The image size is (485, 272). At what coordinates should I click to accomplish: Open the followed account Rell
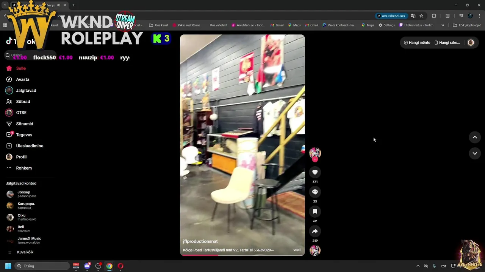click(19, 229)
